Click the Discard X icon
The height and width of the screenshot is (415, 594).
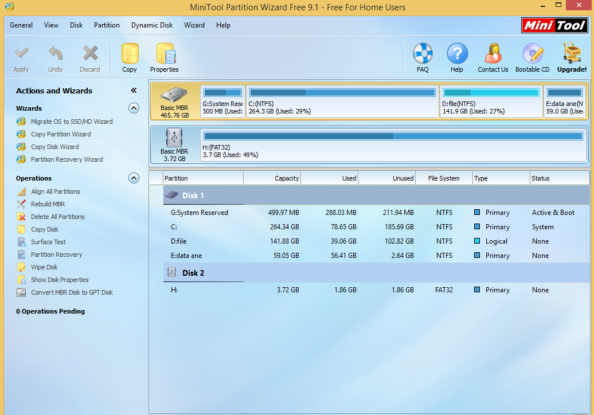(x=90, y=53)
